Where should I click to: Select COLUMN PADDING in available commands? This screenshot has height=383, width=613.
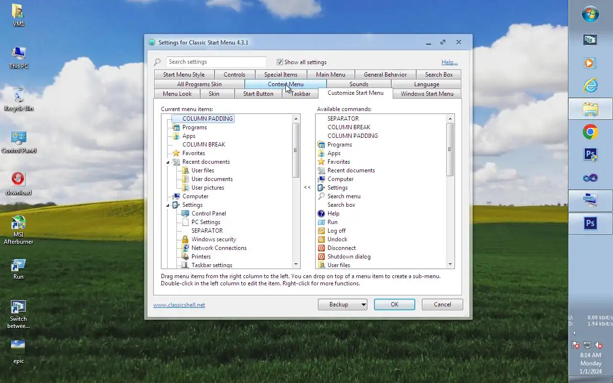tap(352, 136)
